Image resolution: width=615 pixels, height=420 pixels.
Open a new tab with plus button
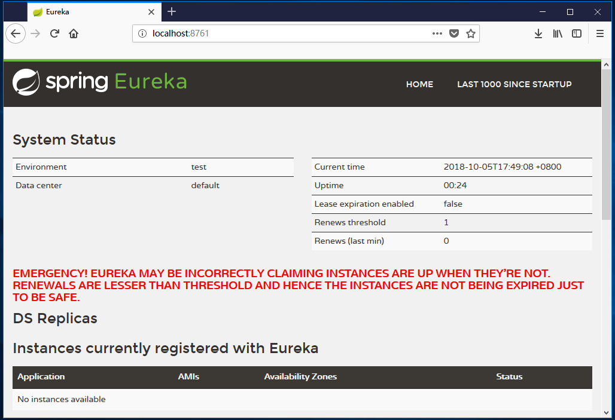(x=172, y=12)
